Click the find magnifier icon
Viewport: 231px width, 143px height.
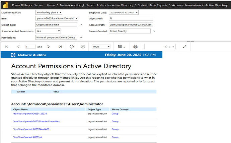tap(166, 47)
